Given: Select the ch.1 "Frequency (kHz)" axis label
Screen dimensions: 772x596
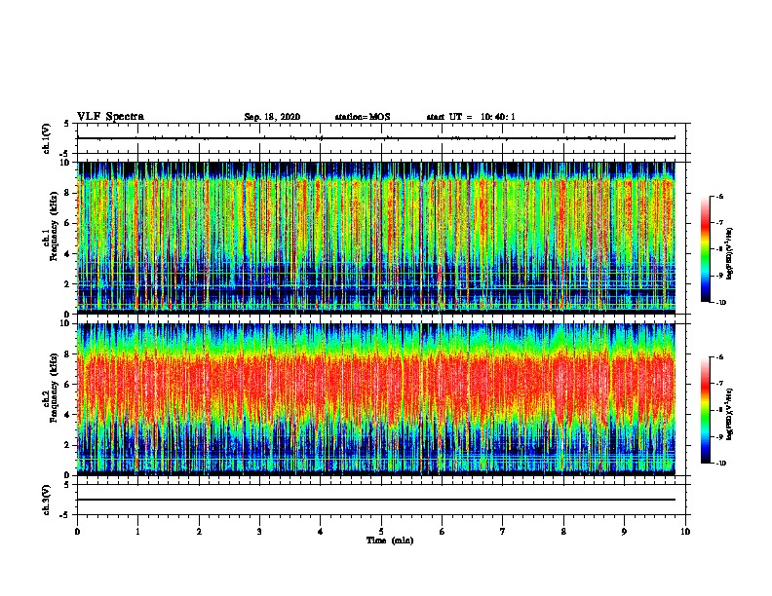Looking at the screenshot, I should 54,226.
